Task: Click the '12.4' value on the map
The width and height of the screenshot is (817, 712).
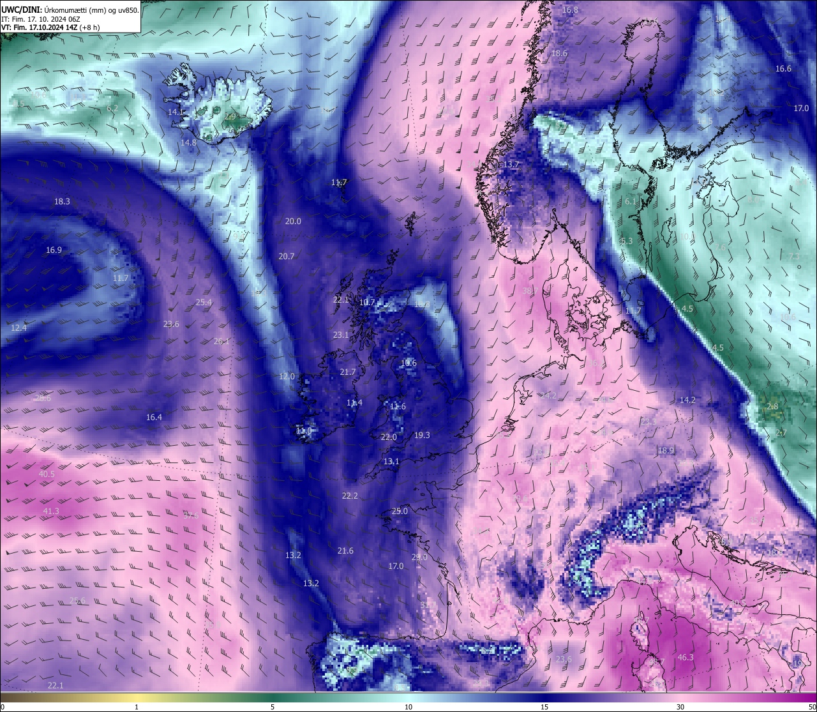Action: (19, 328)
